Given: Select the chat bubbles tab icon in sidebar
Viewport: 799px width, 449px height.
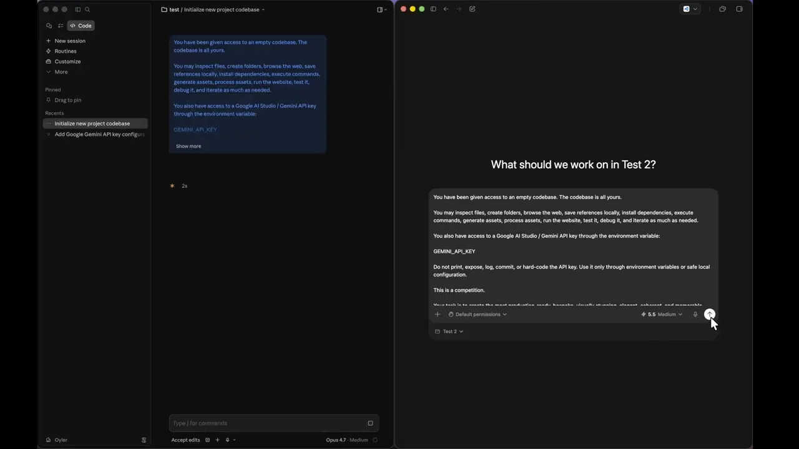Looking at the screenshot, I should (x=49, y=26).
